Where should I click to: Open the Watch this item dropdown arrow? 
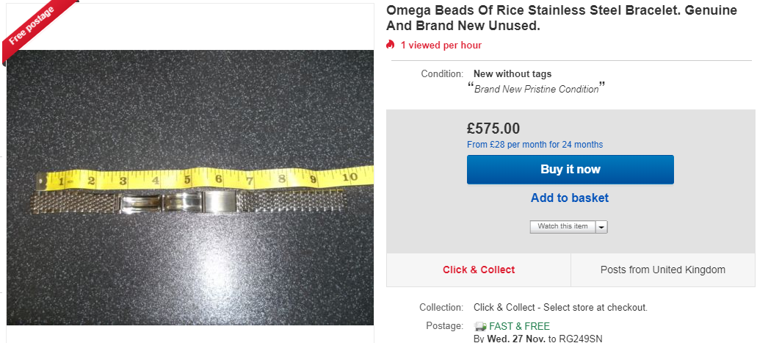[602, 227]
